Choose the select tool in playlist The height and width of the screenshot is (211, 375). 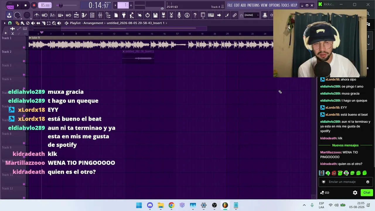[49, 23]
